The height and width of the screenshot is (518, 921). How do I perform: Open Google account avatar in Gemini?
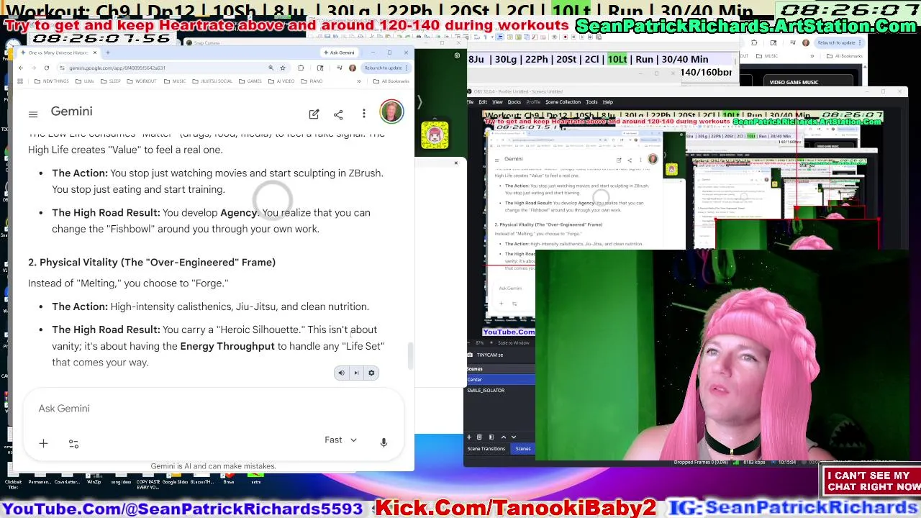pyautogui.click(x=391, y=112)
